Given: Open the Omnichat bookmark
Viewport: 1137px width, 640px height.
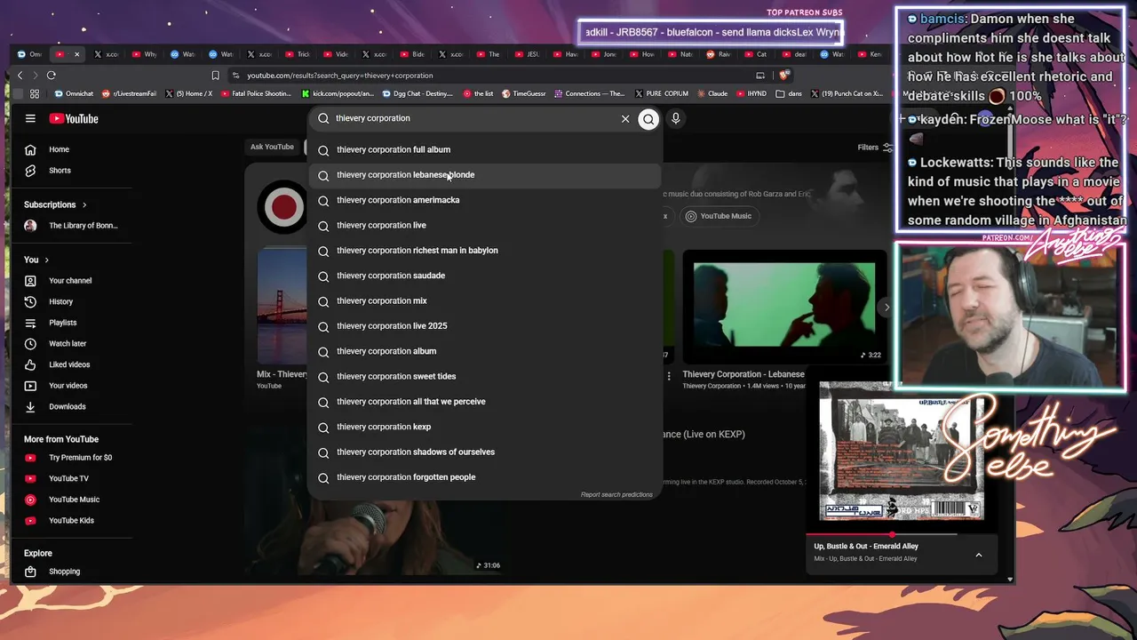Looking at the screenshot, I should 74,93.
